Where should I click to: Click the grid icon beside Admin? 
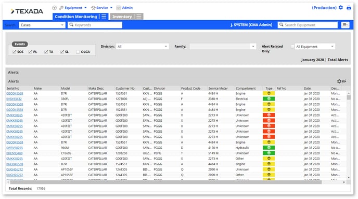[x=118, y=8]
